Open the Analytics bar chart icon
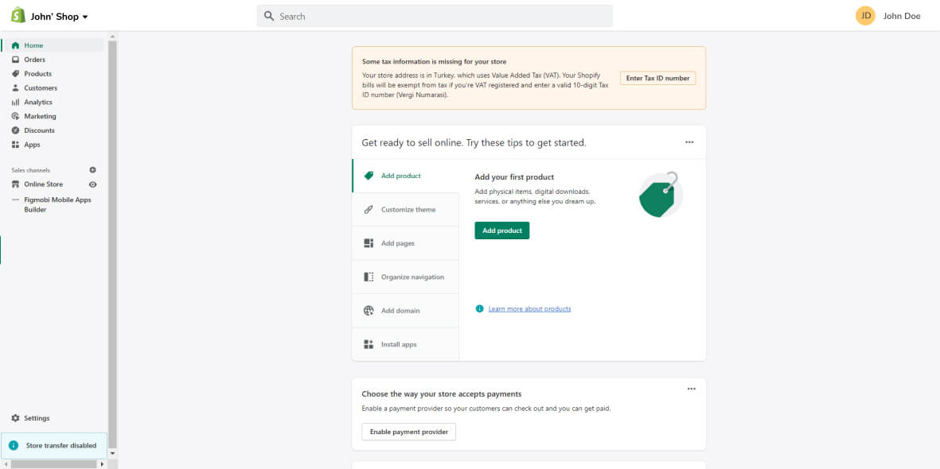 (x=15, y=103)
